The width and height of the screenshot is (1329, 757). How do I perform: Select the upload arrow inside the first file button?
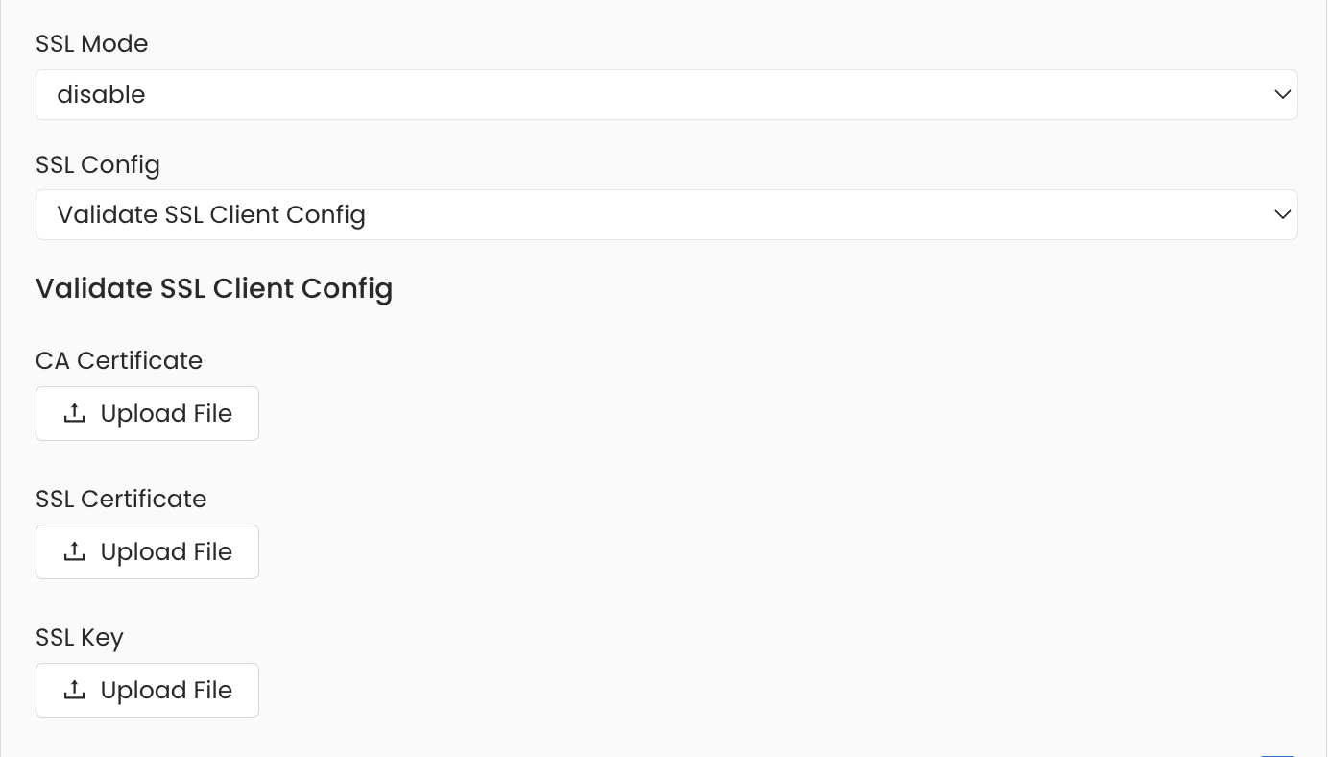[x=75, y=412]
